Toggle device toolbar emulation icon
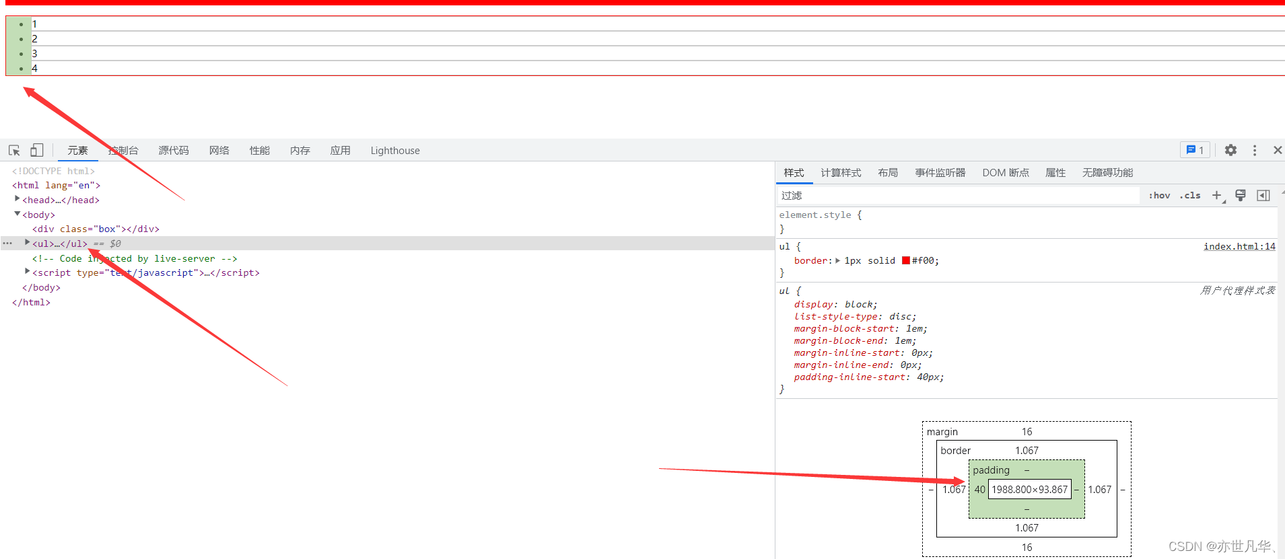The height and width of the screenshot is (559, 1285). [x=37, y=150]
